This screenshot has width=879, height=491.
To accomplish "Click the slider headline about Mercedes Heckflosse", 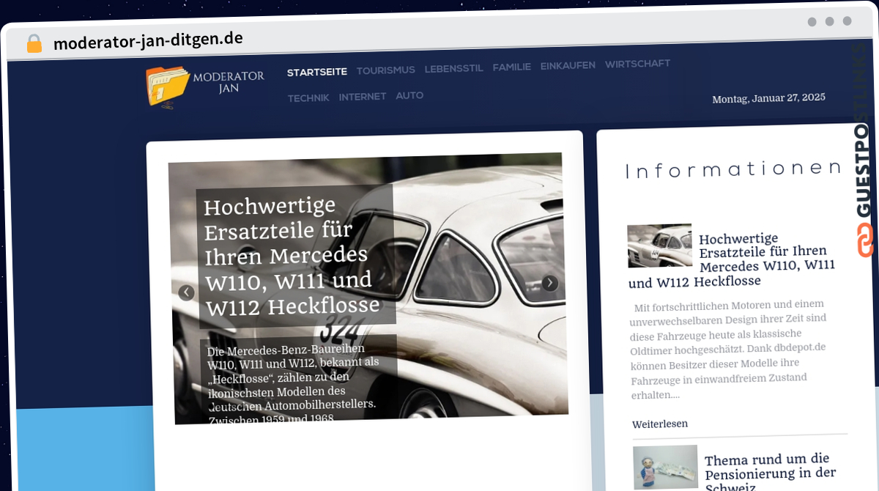I will pos(293,255).
